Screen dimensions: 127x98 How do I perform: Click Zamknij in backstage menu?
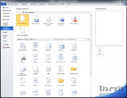(x=6, y=16)
